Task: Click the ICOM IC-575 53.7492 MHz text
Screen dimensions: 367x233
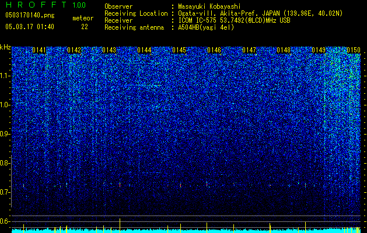Action: (234, 20)
